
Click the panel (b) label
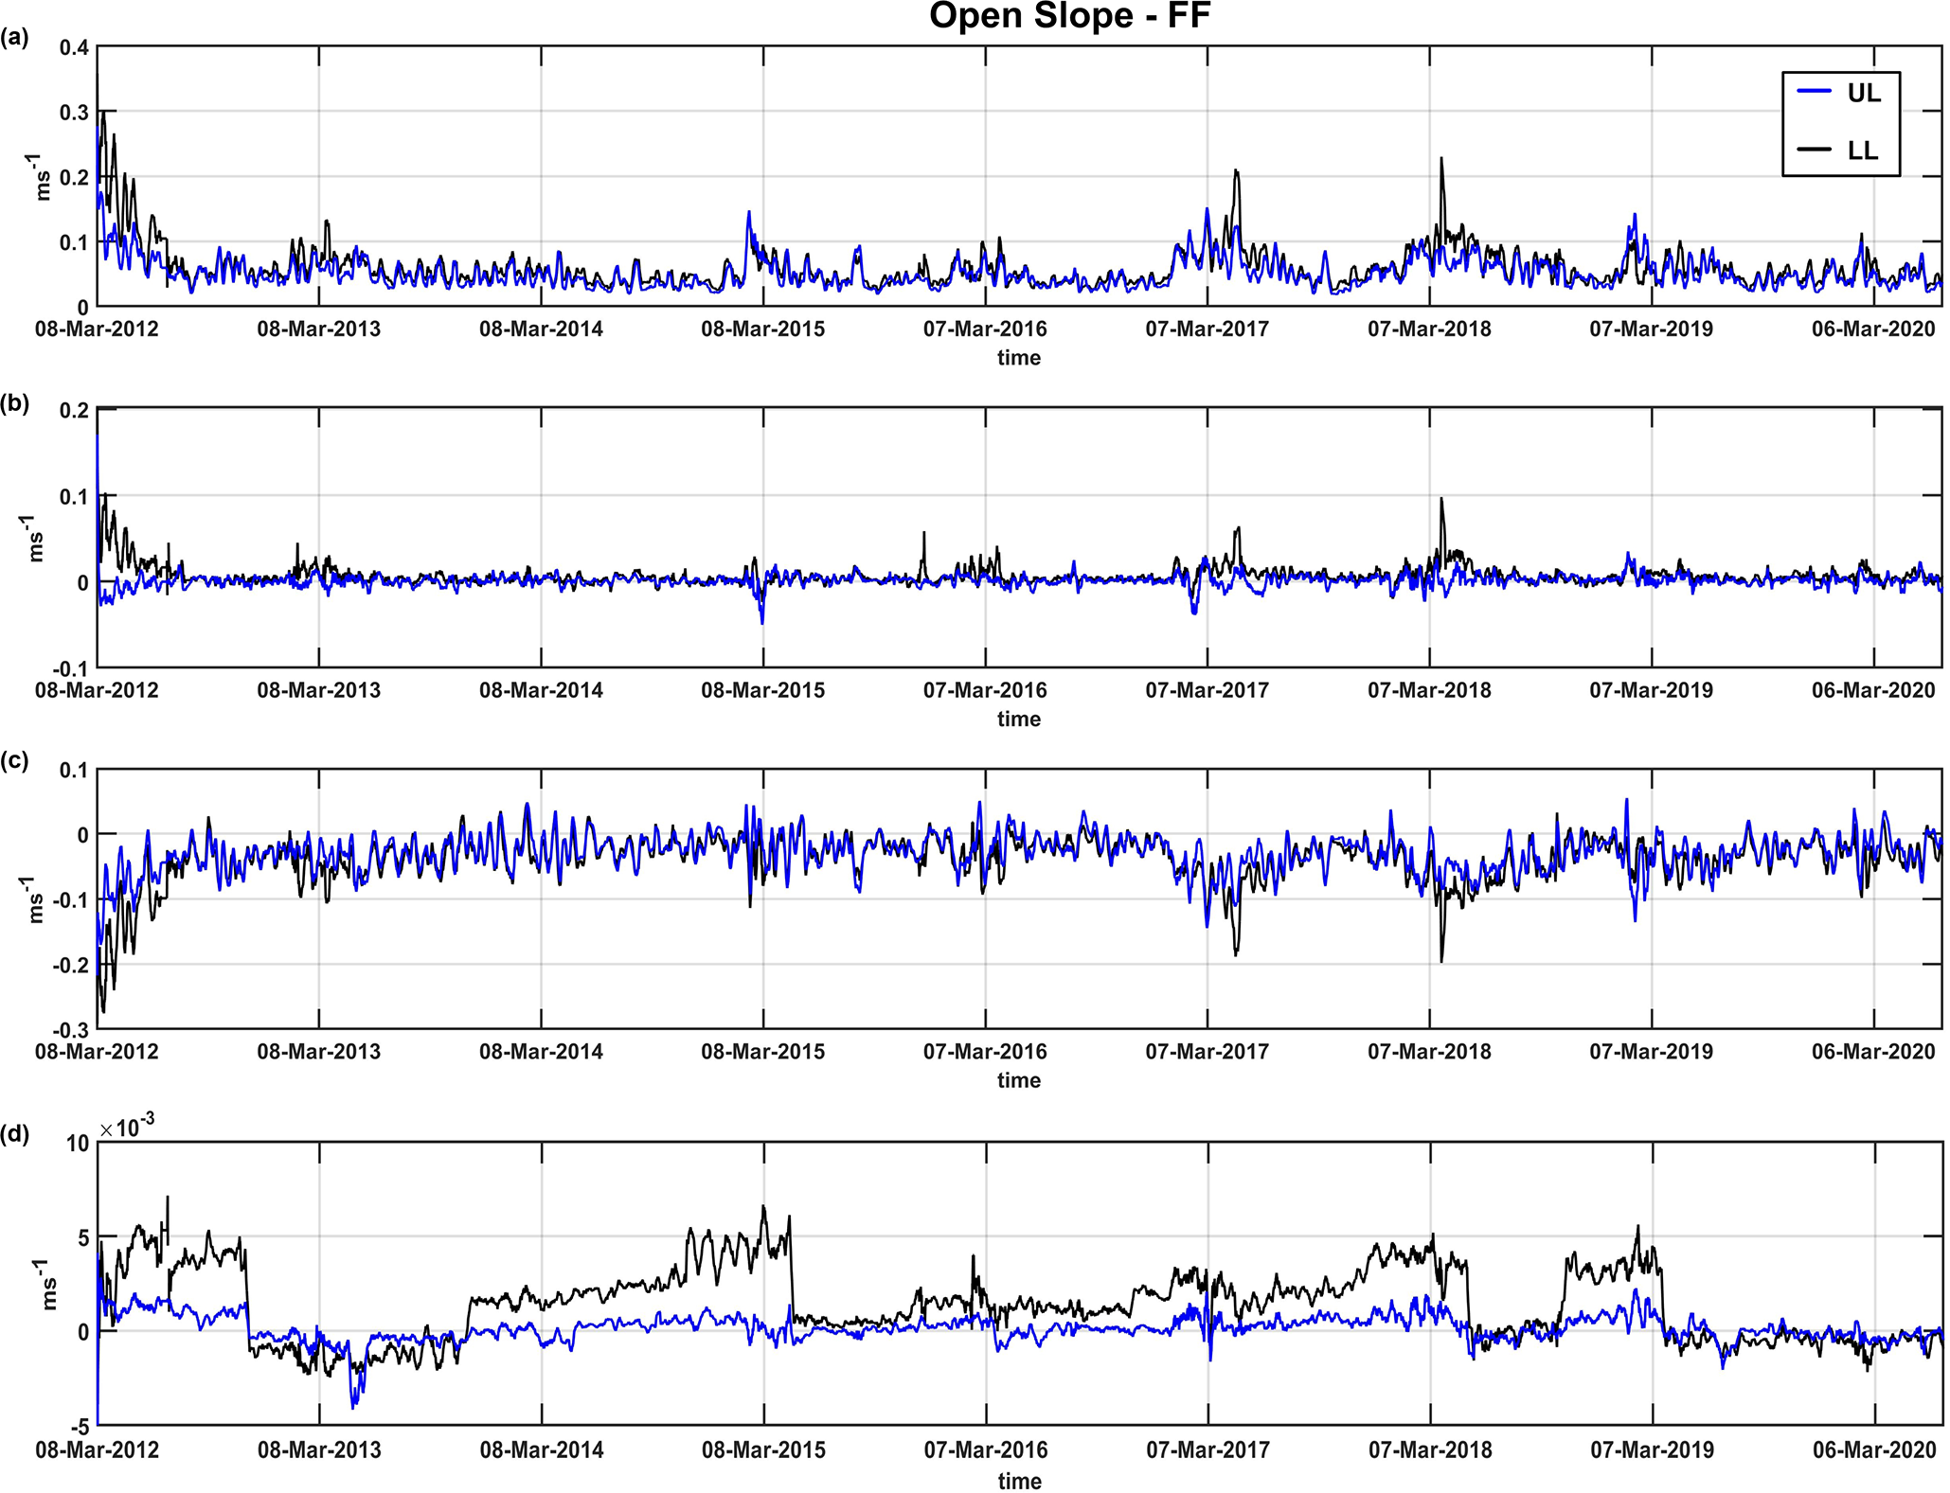pyautogui.click(x=15, y=402)
